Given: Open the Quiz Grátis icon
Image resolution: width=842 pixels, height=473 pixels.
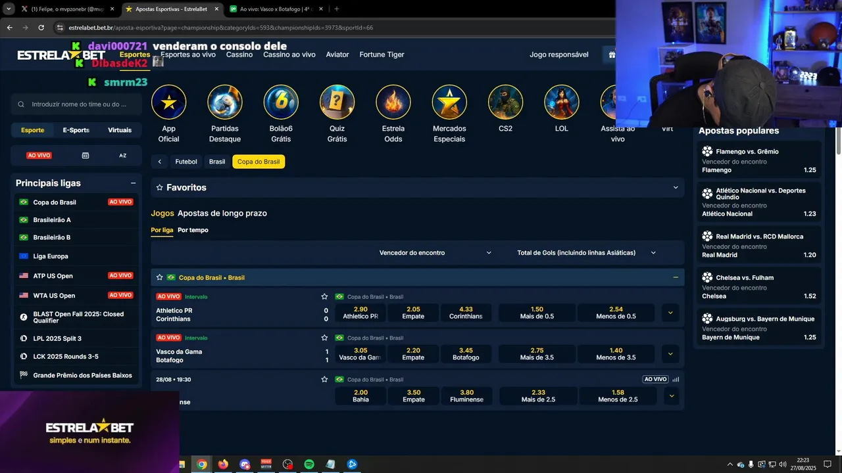Looking at the screenshot, I should 337,102.
